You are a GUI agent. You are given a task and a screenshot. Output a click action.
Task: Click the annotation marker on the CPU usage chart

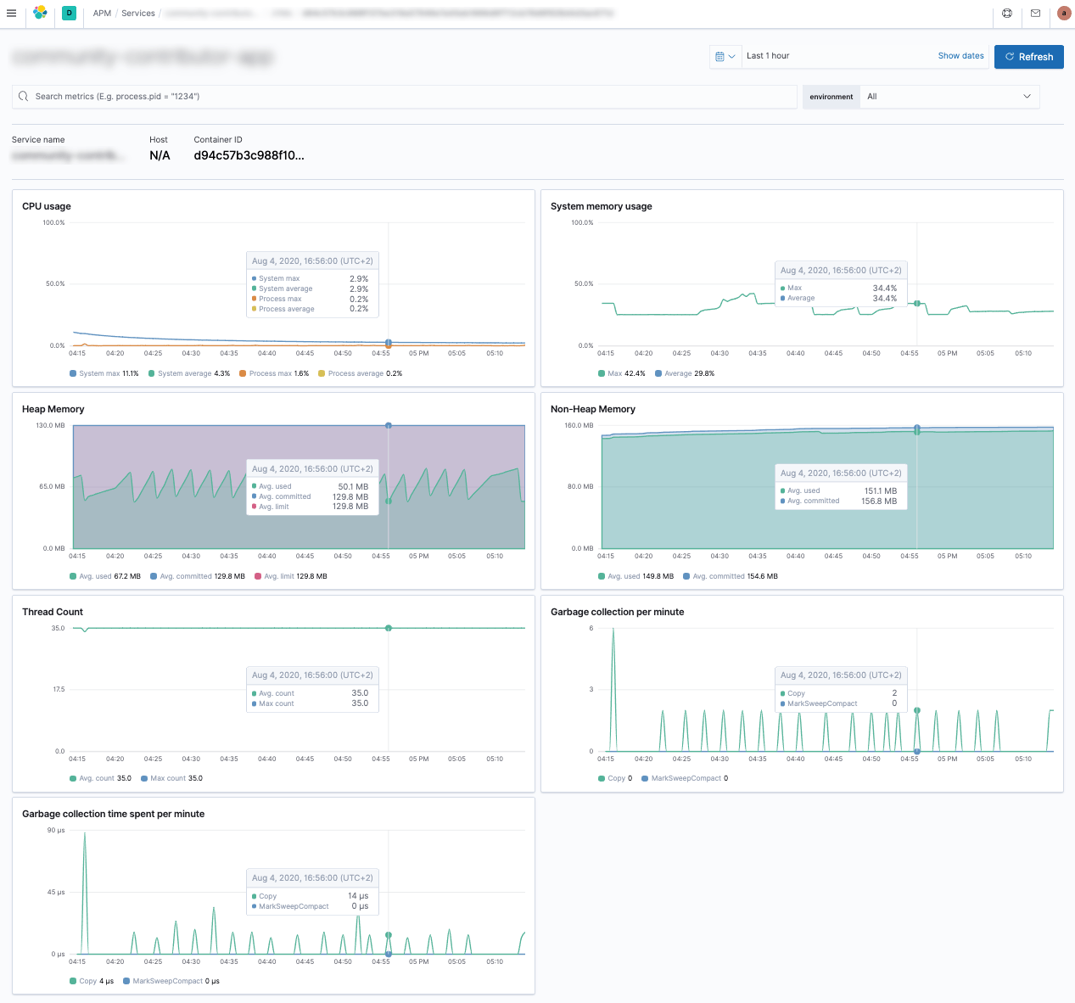pyautogui.click(x=388, y=345)
